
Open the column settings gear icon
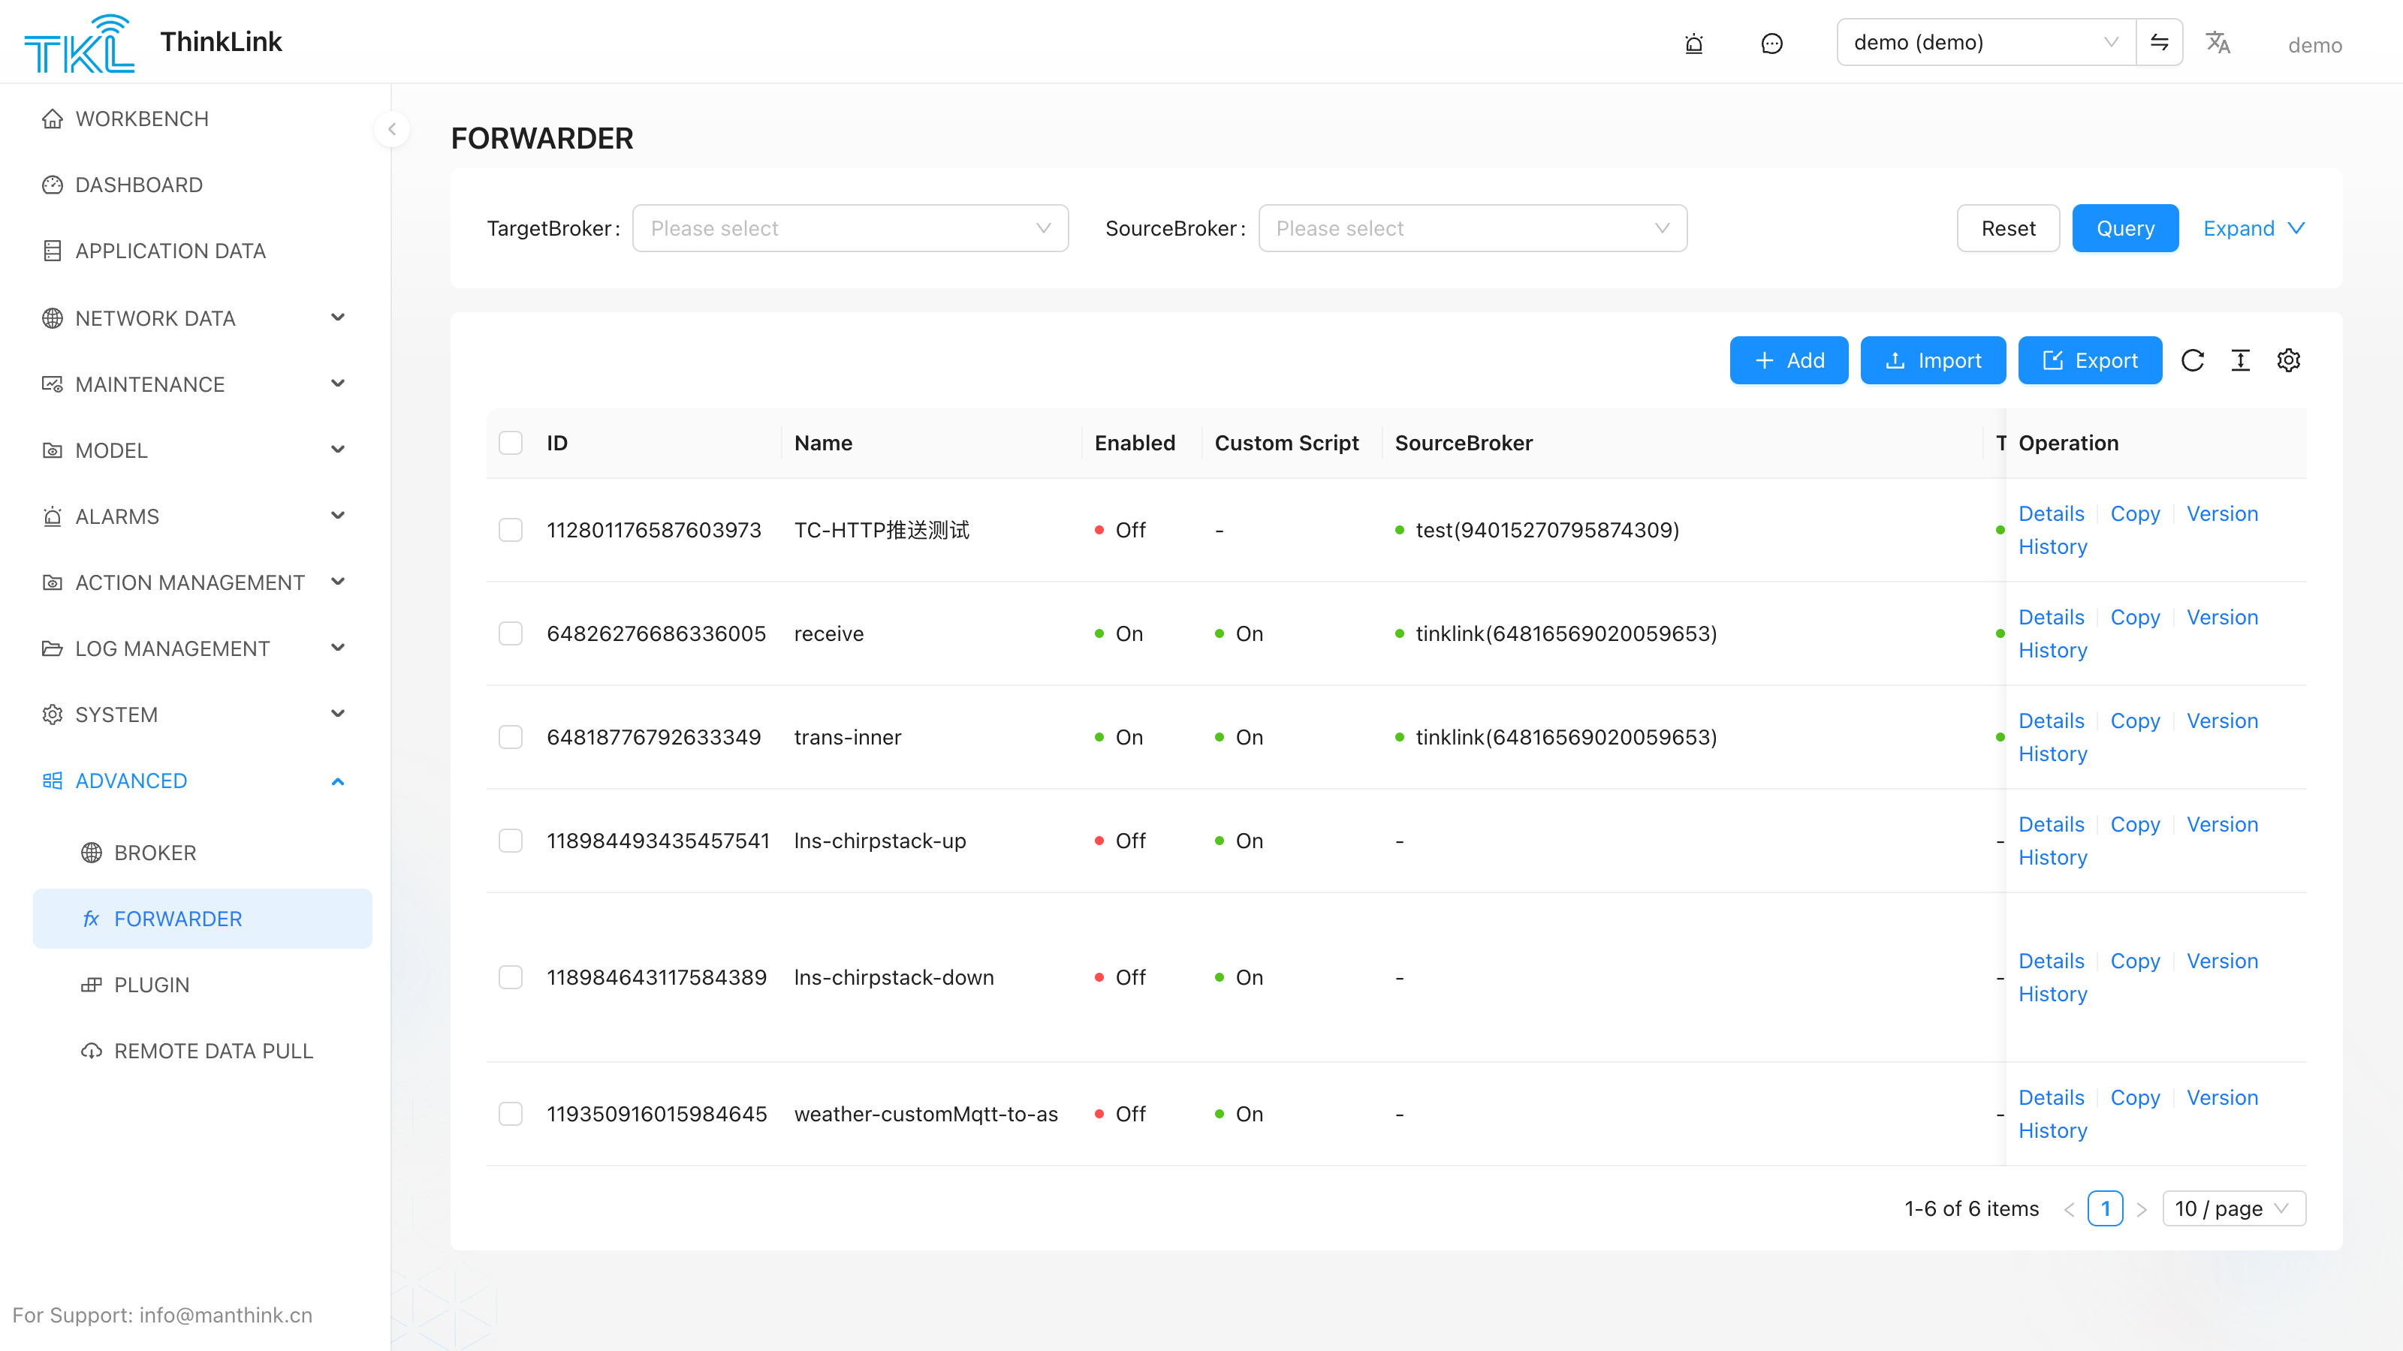pyautogui.click(x=2288, y=361)
